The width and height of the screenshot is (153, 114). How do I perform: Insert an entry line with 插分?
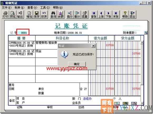tap(70, 15)
